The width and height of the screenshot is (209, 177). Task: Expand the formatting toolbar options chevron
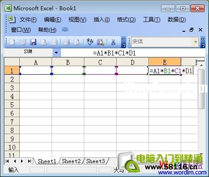pos(203,42)
